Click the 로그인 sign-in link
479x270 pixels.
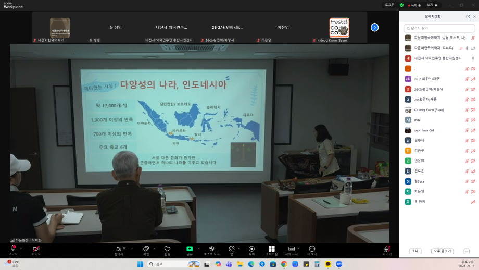click(x=389, y=5)
